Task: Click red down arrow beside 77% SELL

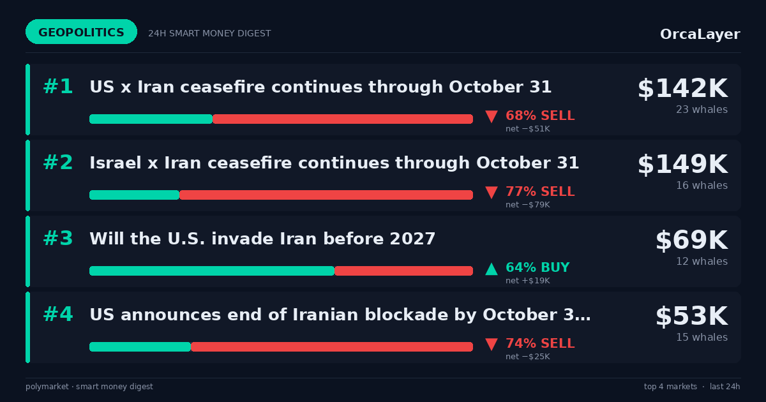Action: point(492,192)
